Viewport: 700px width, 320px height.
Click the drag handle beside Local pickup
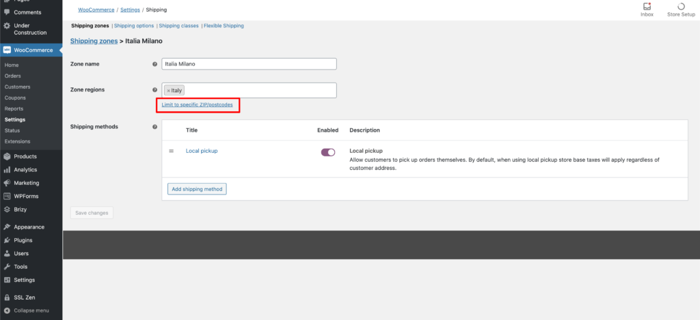171,151
